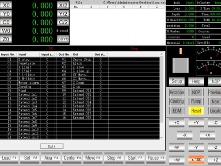The width and height of the screenshot is (221, 166).
Task: Select the Alarm output row
Action: tap(83, 63)
